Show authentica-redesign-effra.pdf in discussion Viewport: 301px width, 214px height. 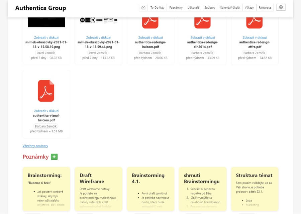255,38
